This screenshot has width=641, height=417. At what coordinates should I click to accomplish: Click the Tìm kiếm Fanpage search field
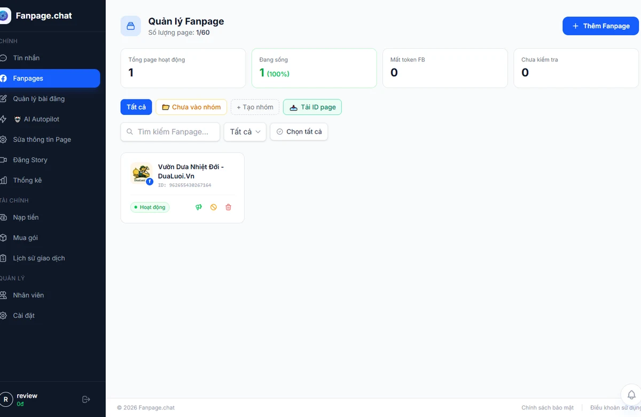click(x=170, y=132)
